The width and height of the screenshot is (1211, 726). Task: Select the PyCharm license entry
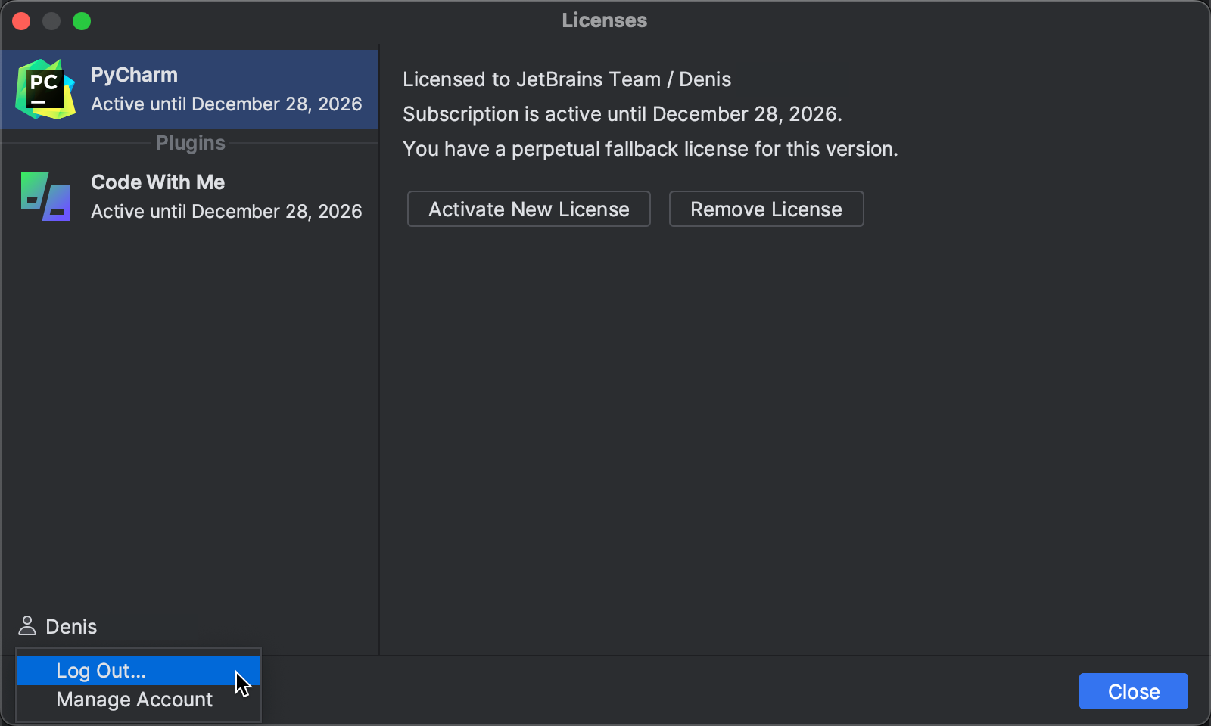[x=189, y=89]
